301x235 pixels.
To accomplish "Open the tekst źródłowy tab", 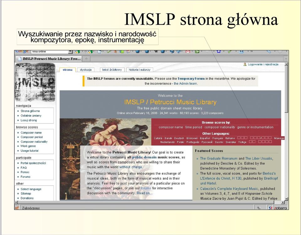I will [x=112, y=70].
